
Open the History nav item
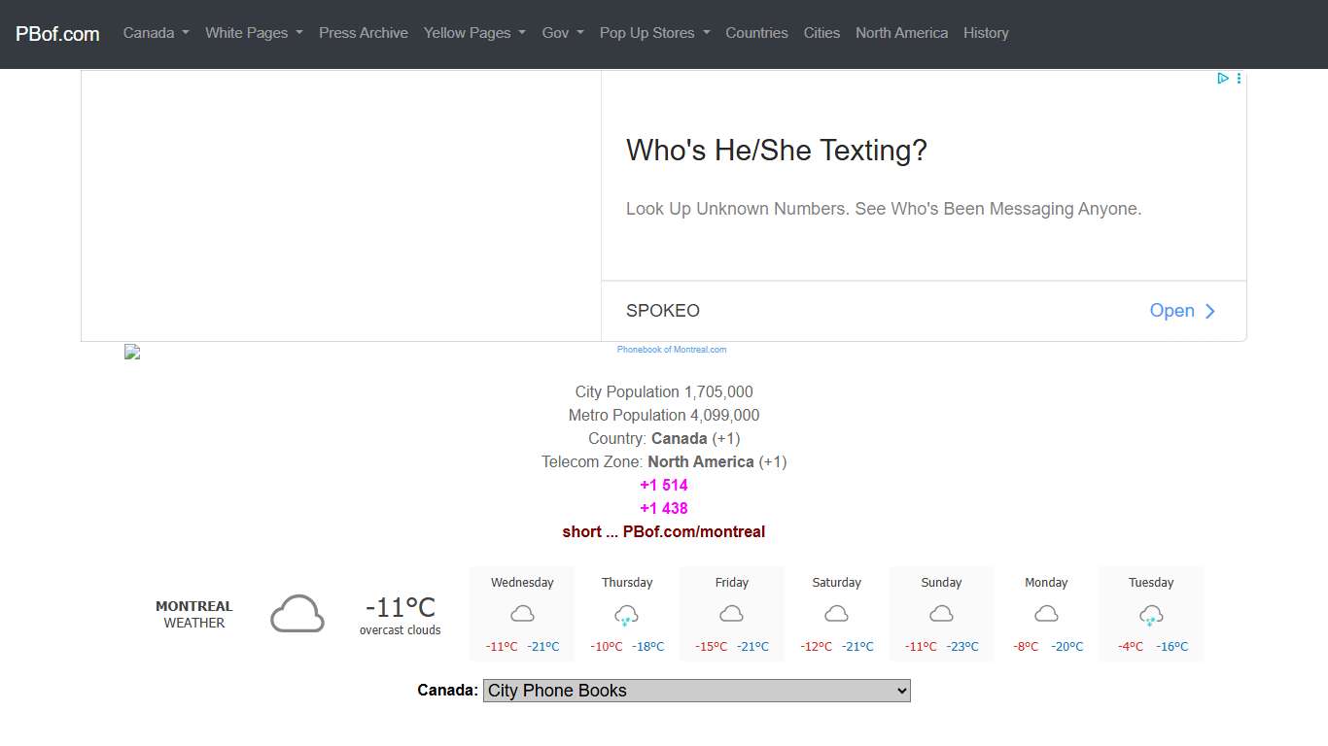tap(985, 33)
